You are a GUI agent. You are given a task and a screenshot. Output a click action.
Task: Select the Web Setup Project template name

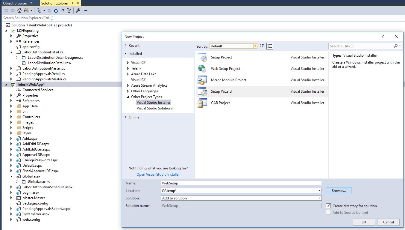tap(225, 69)
